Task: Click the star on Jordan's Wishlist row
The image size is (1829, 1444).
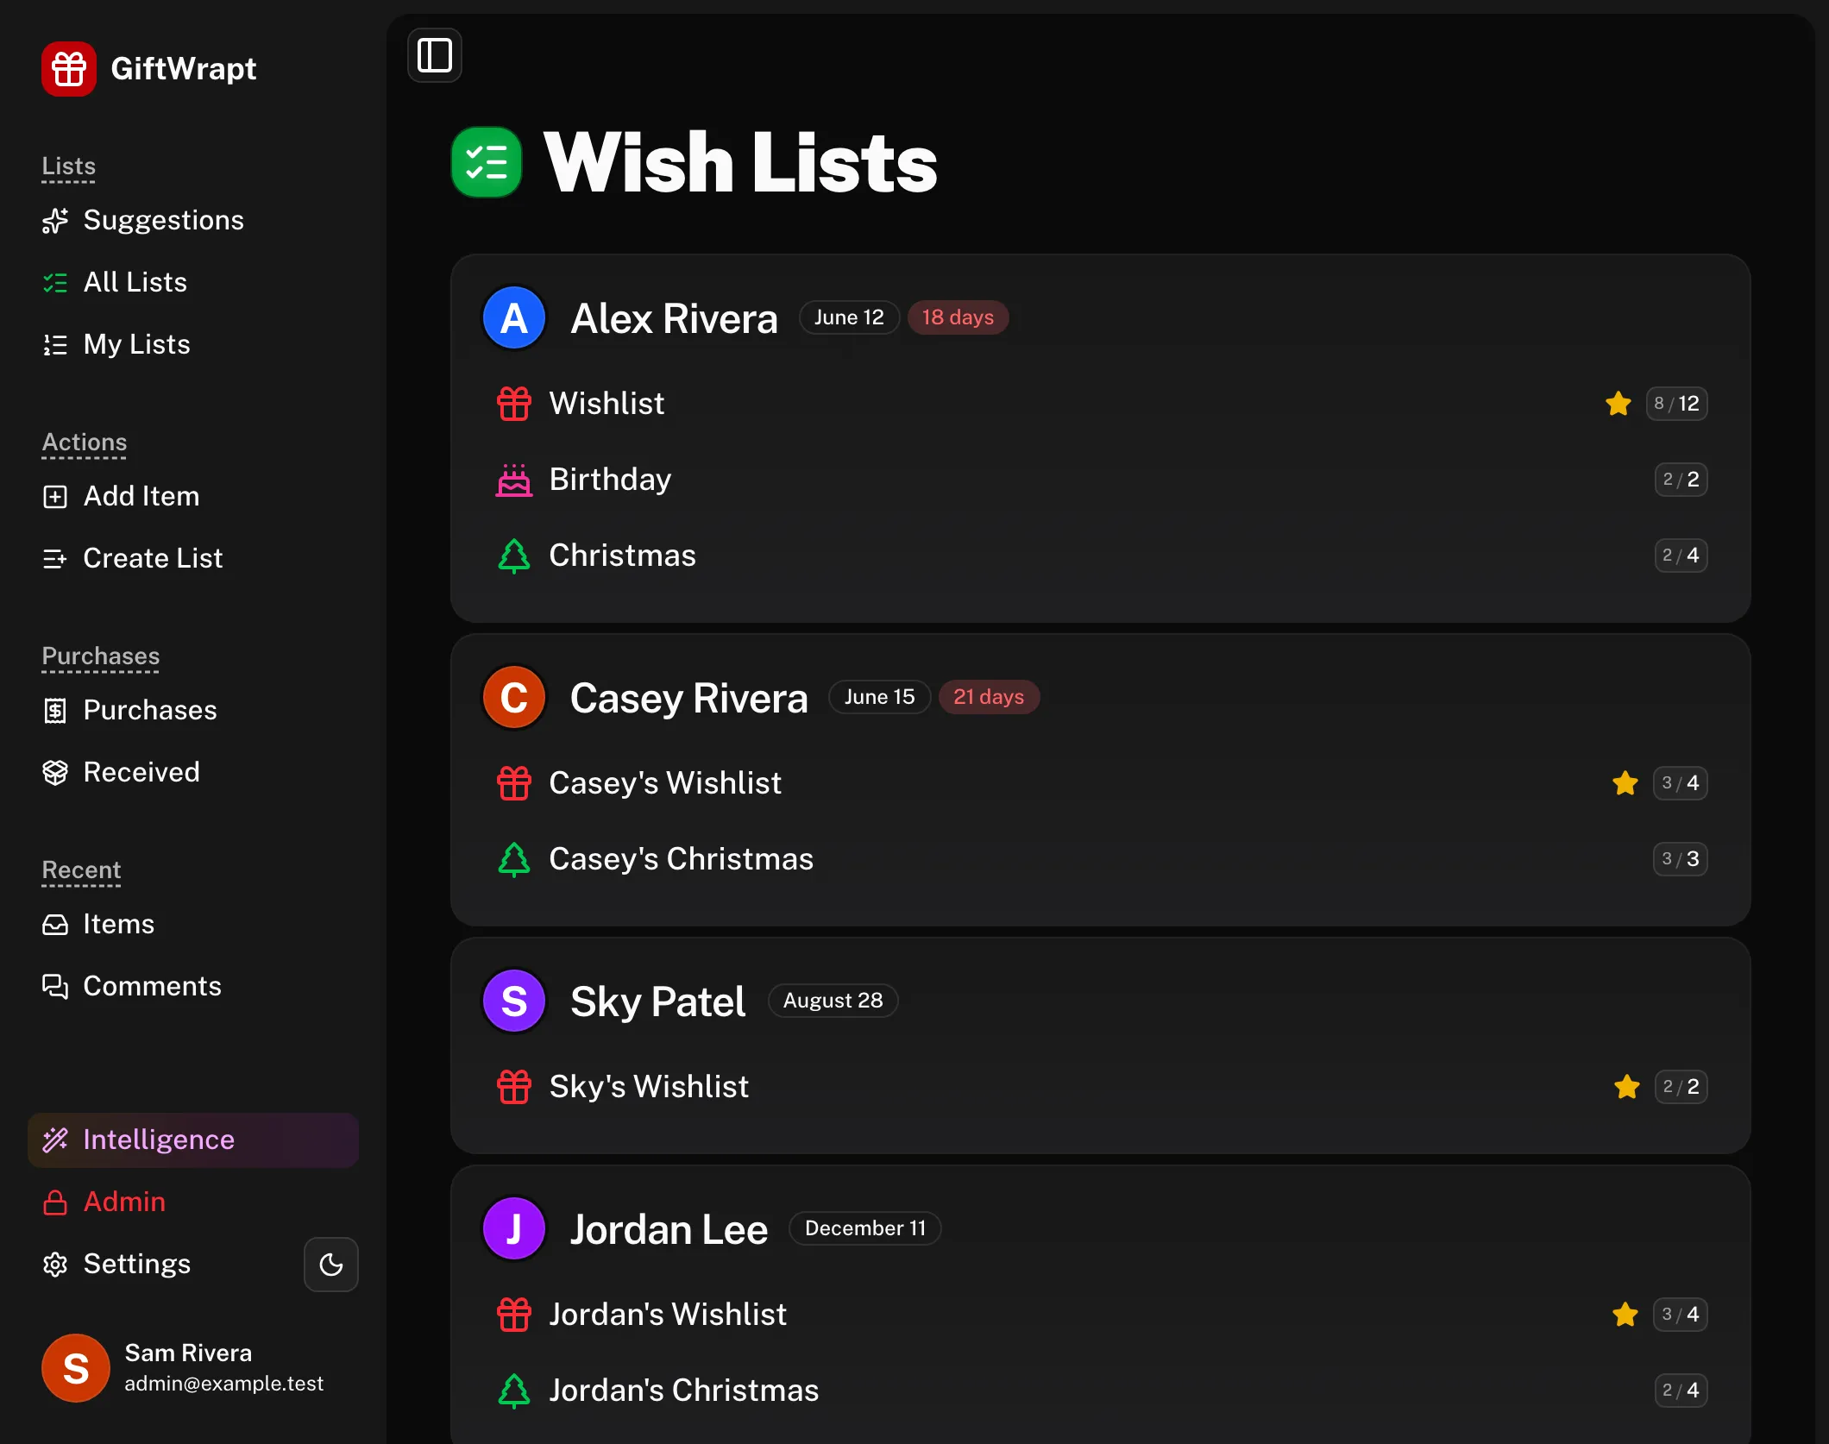Action: point(1625,1315)
